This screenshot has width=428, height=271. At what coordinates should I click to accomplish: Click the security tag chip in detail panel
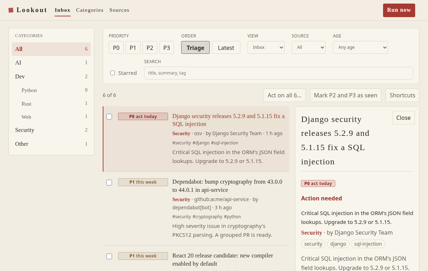313,244
